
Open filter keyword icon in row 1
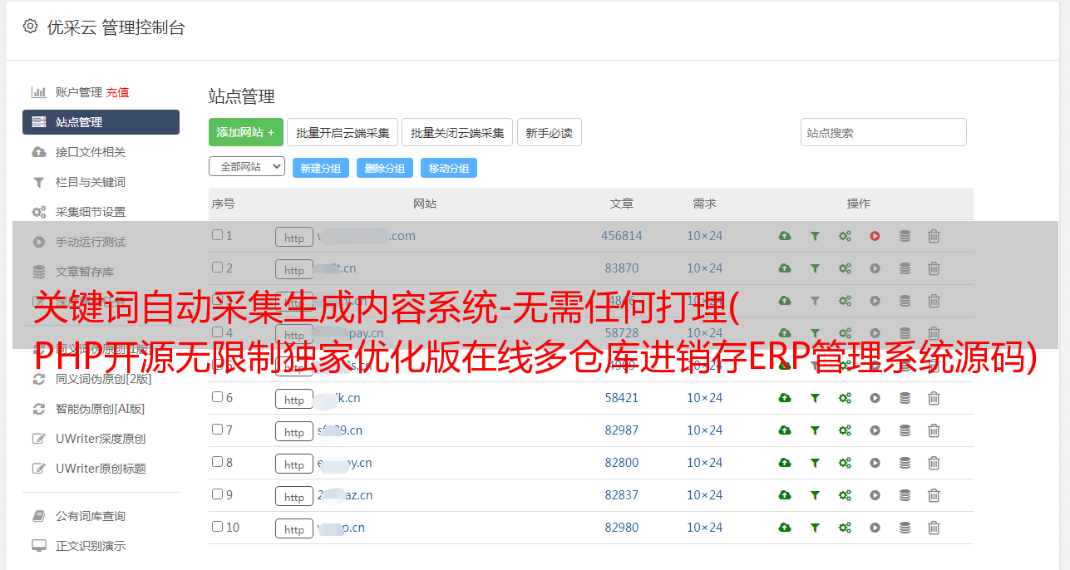[x=815, y=236]
